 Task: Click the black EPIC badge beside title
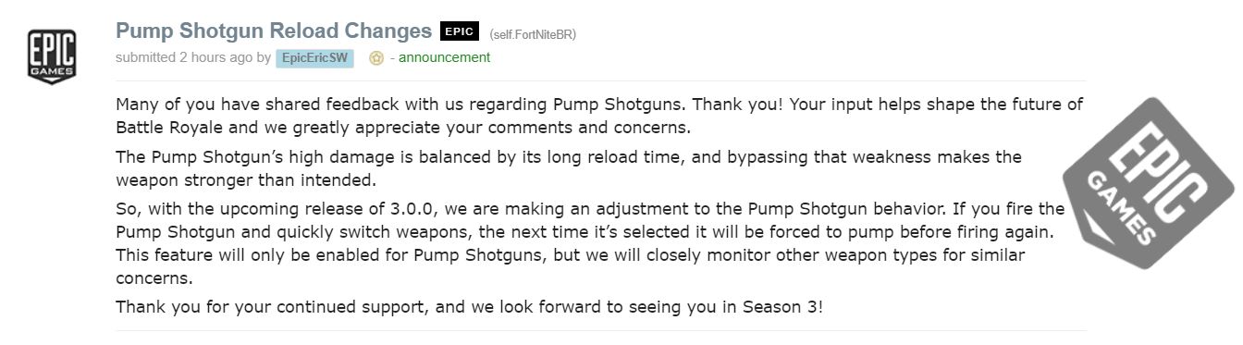(459, 31)
